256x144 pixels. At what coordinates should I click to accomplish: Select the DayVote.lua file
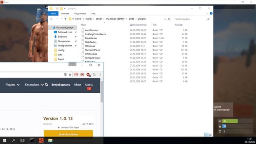point(91,38)
